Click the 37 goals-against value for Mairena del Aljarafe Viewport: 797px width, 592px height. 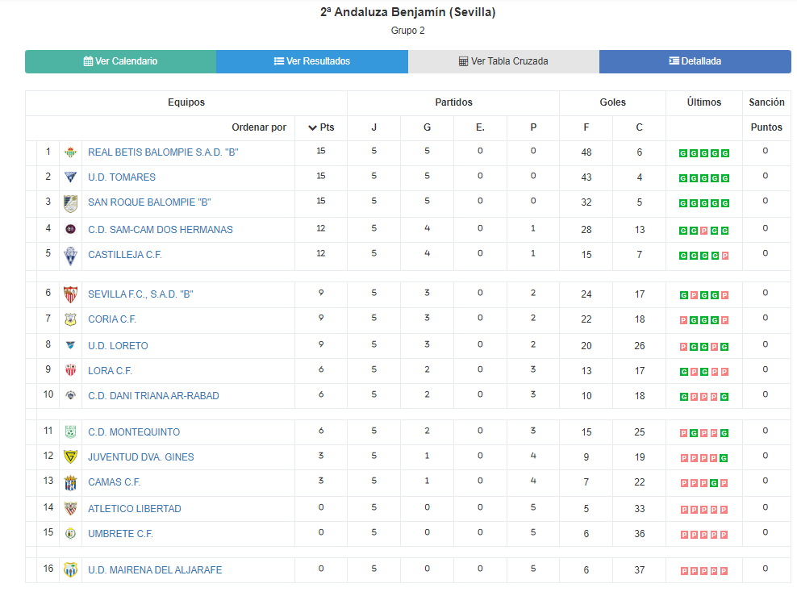[640, 570]
